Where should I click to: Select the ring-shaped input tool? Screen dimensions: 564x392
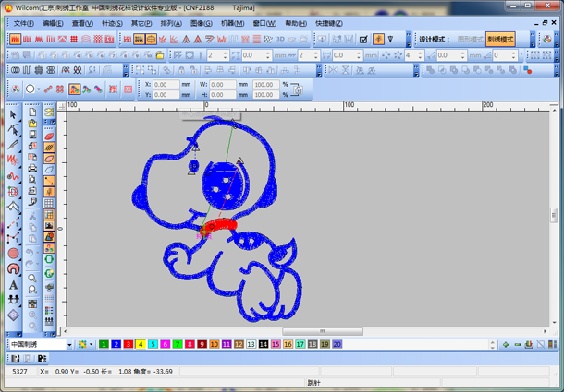click(x=13, y=269)
